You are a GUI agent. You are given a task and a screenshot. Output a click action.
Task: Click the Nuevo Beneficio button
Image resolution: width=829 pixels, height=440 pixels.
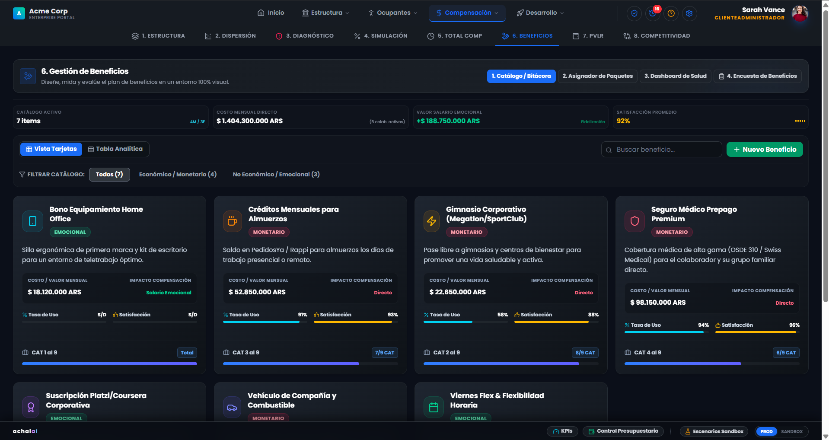click(x=765, y=150)
